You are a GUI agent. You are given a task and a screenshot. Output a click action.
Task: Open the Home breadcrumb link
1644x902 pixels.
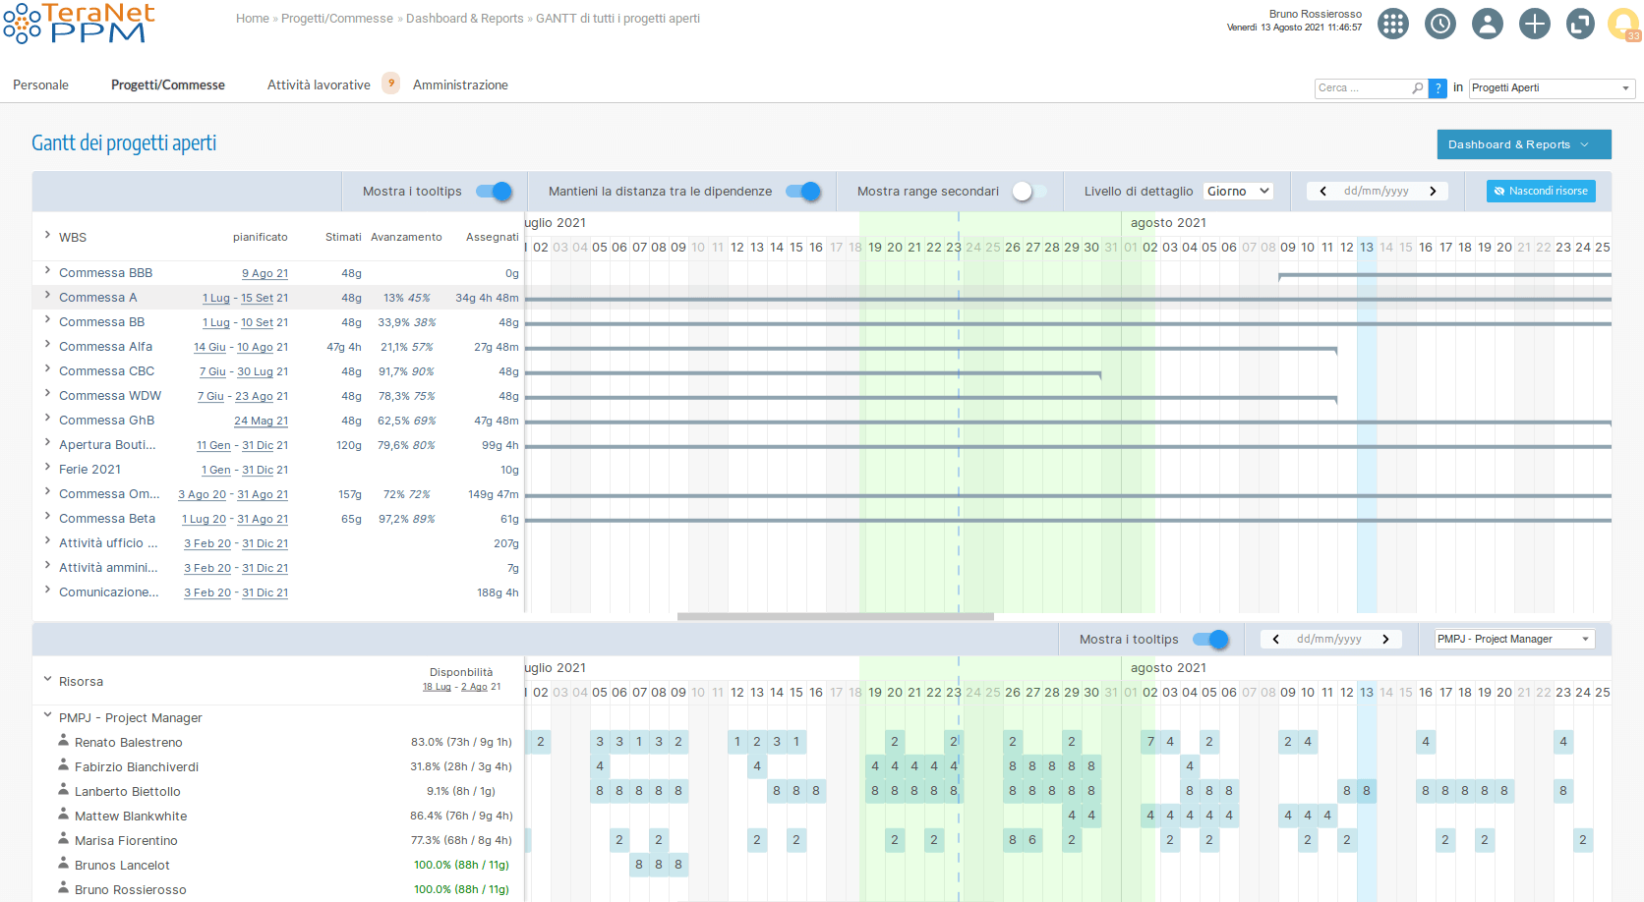[x=252, y=18]
